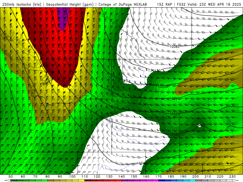This screenshot has height=182, width=243.
Task: Click the 10260 height contour label
Action: pyautogui.click(x=174, y=98)
